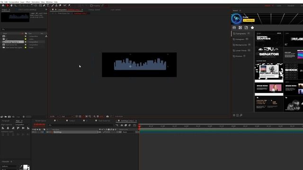
Task: Toggle the Graph Editor button
Action: (134, 125)
